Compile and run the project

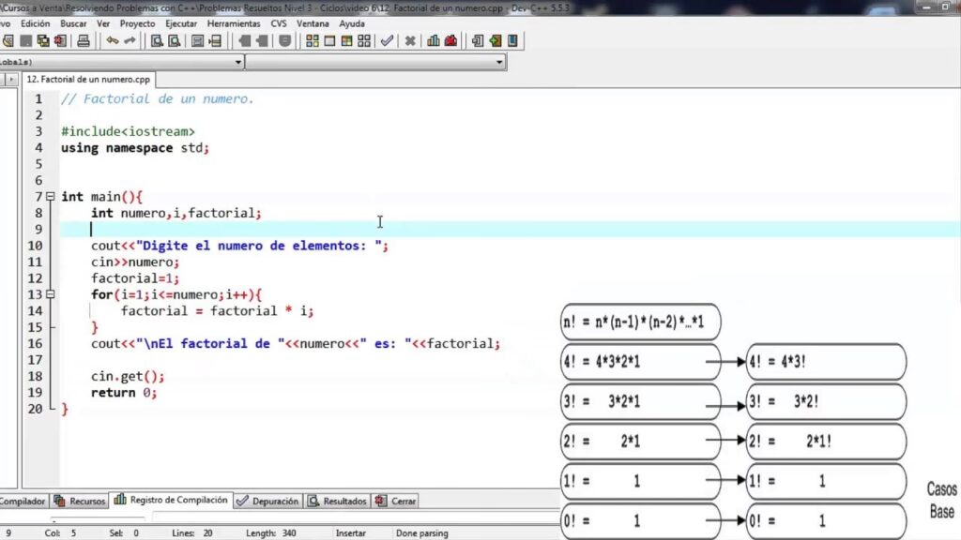347,40
